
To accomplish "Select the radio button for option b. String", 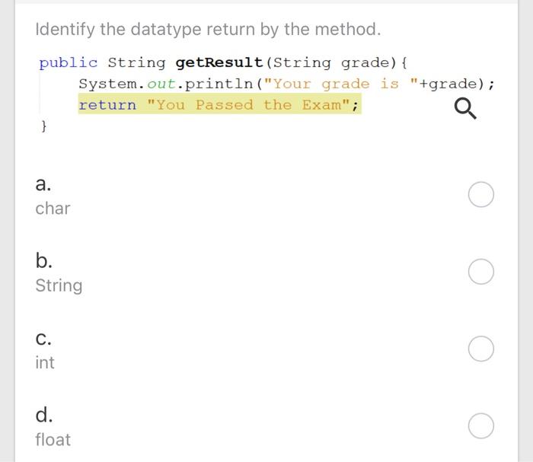I will (x=481, y=272).
